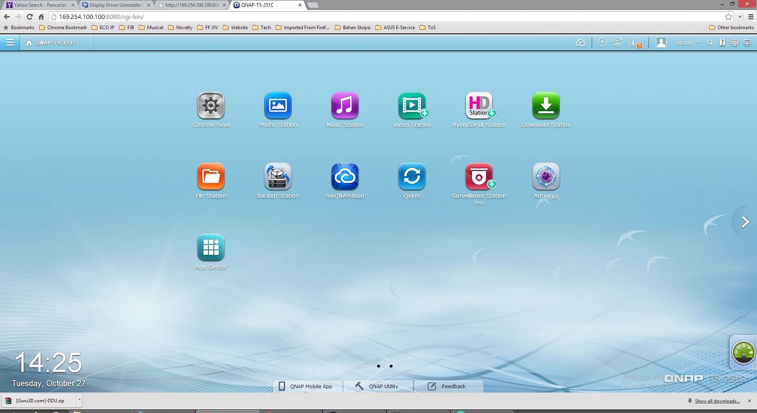Launch Photo Station

[278, 105]
